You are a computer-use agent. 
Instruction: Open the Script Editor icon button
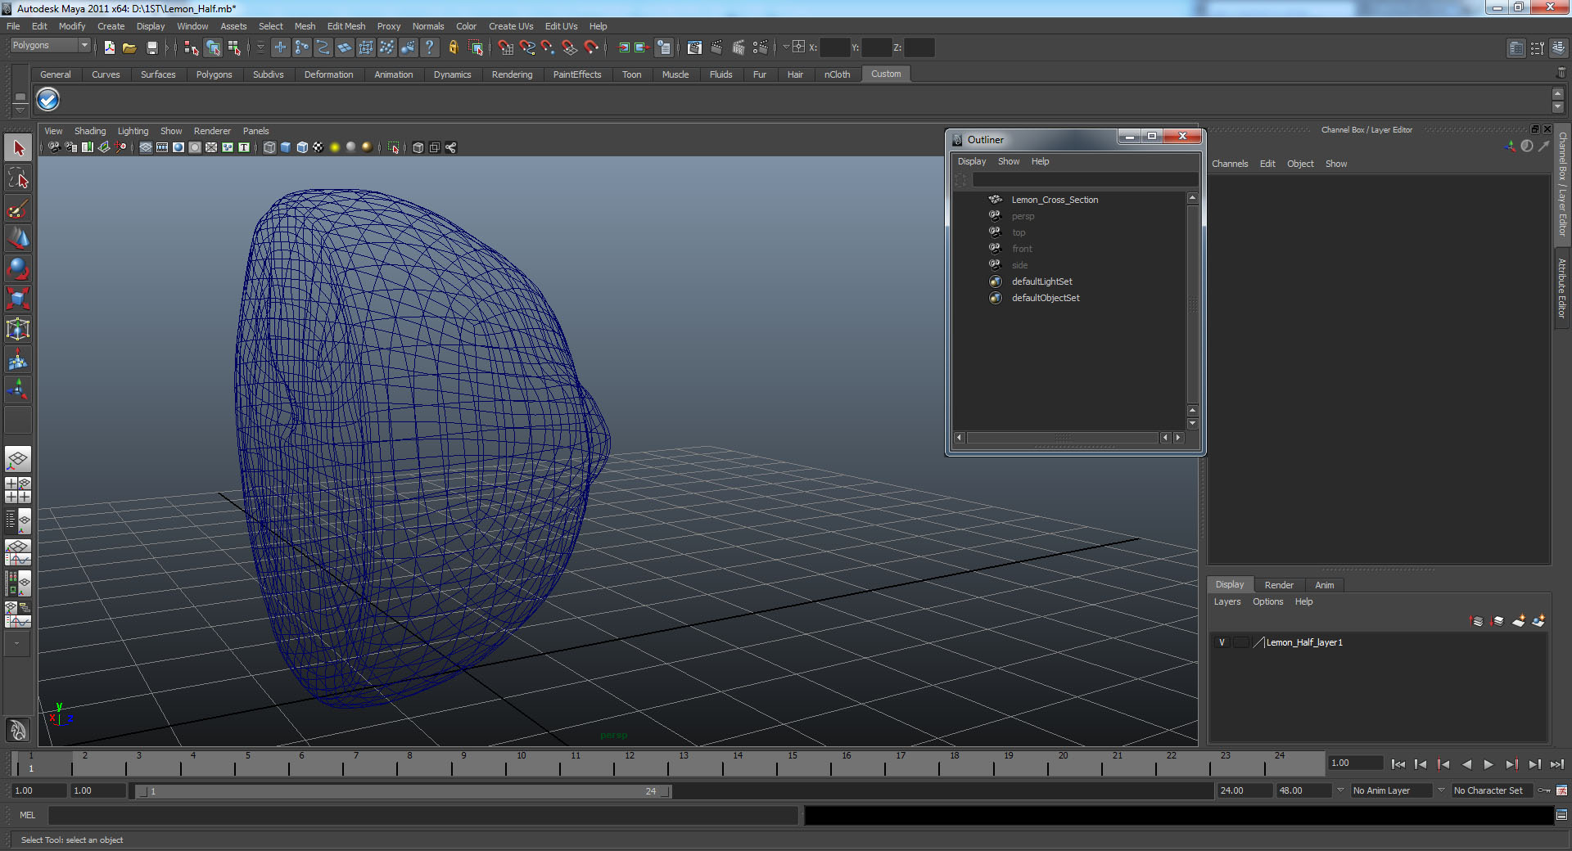[x=1561, y=815]
